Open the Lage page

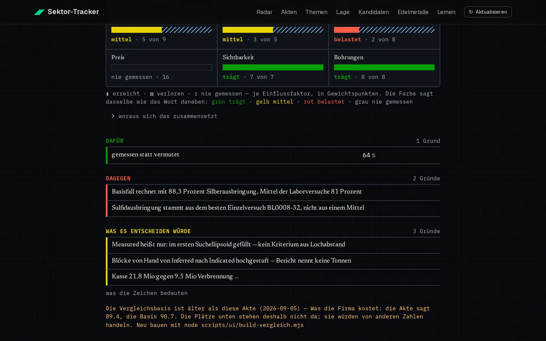(x=343, y=12)
